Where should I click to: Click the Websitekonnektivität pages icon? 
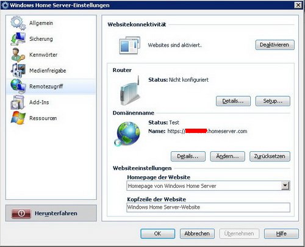130,45
